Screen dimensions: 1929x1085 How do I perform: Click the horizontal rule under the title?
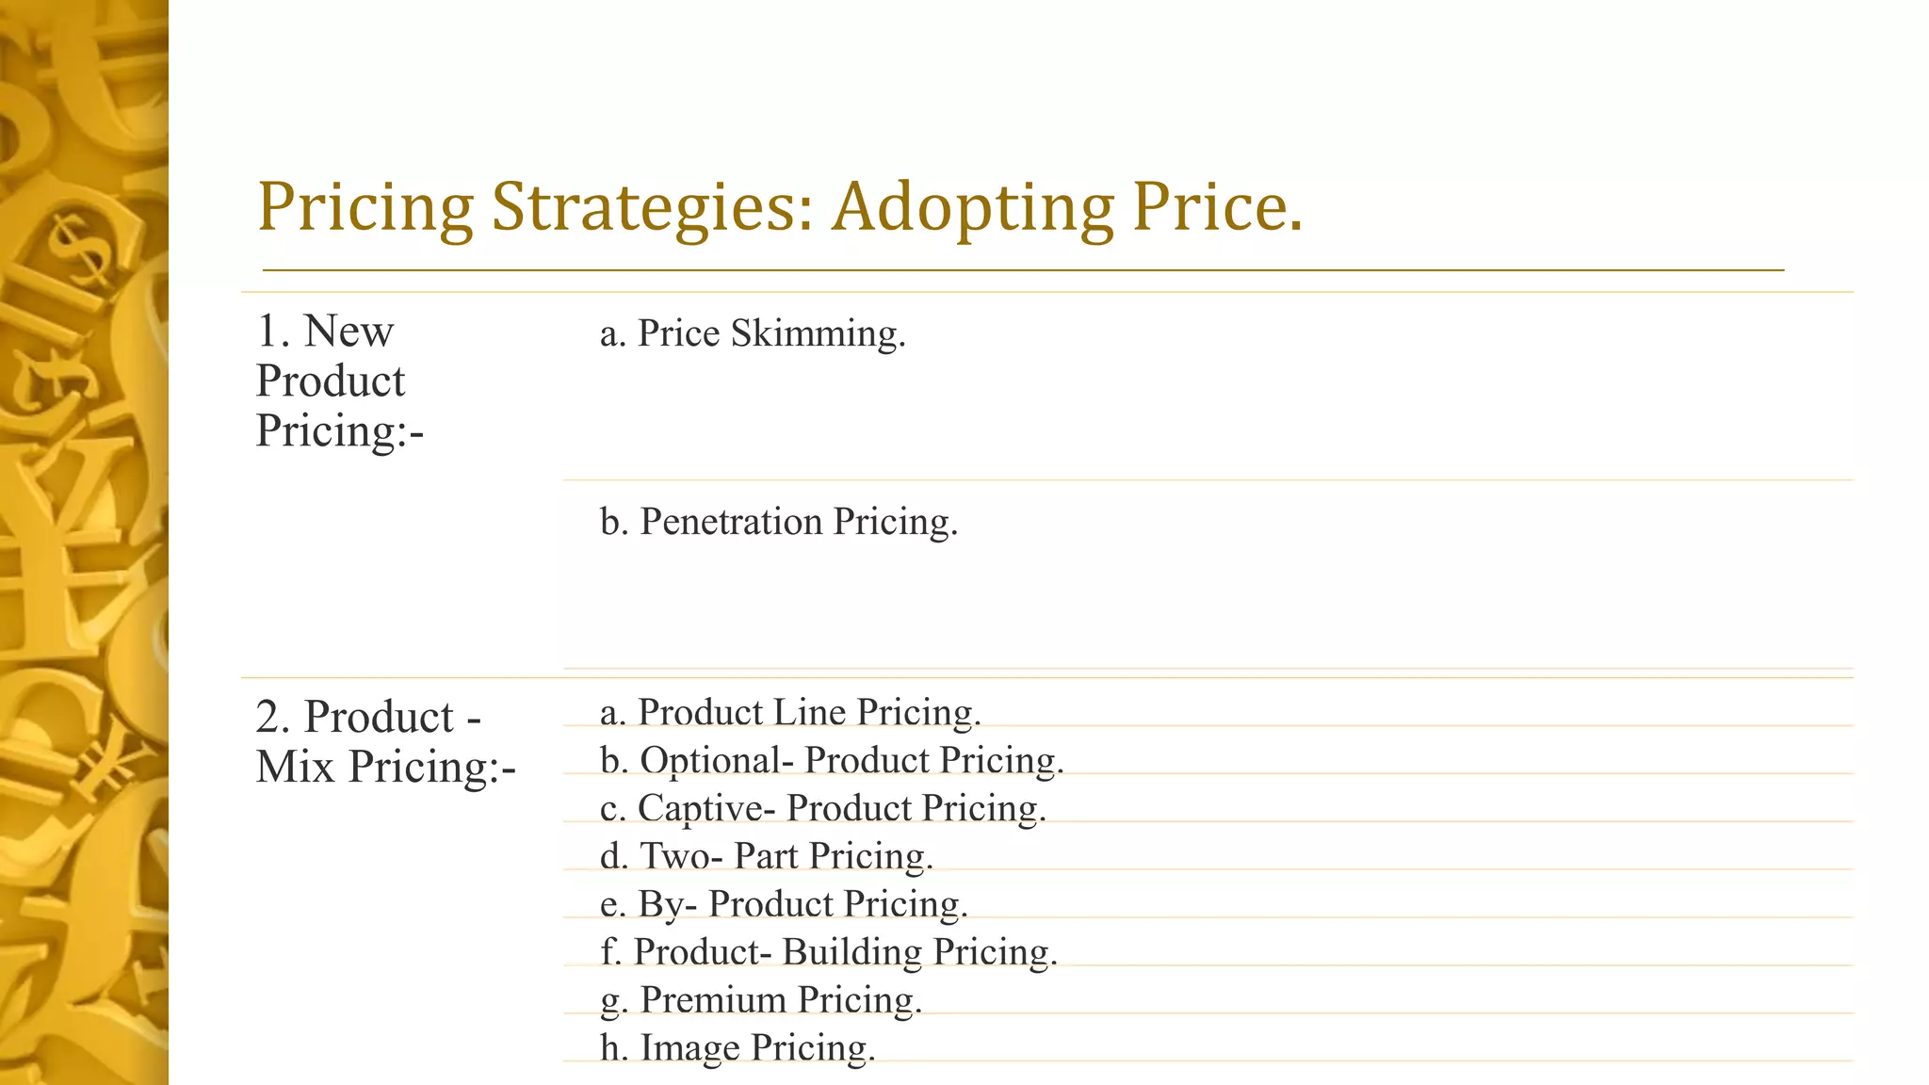pyautogui.click(x=1023, y=270)
